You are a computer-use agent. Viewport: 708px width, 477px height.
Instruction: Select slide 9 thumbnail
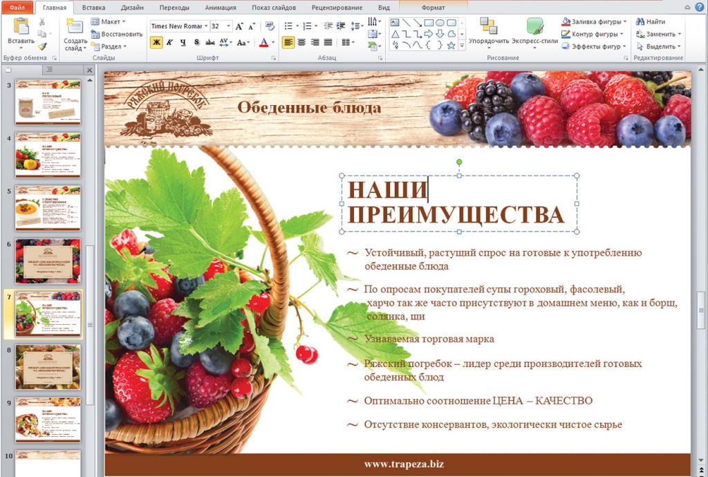(48, 420)
